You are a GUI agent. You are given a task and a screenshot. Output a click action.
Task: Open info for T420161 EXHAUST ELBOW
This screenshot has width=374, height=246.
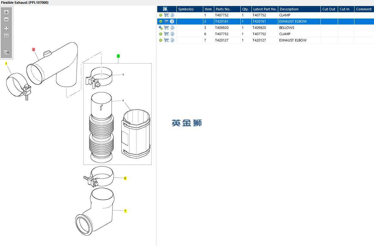click(172, 21)
